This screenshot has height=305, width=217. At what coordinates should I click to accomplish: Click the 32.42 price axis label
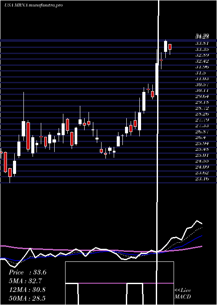click(x=202, y=61)
